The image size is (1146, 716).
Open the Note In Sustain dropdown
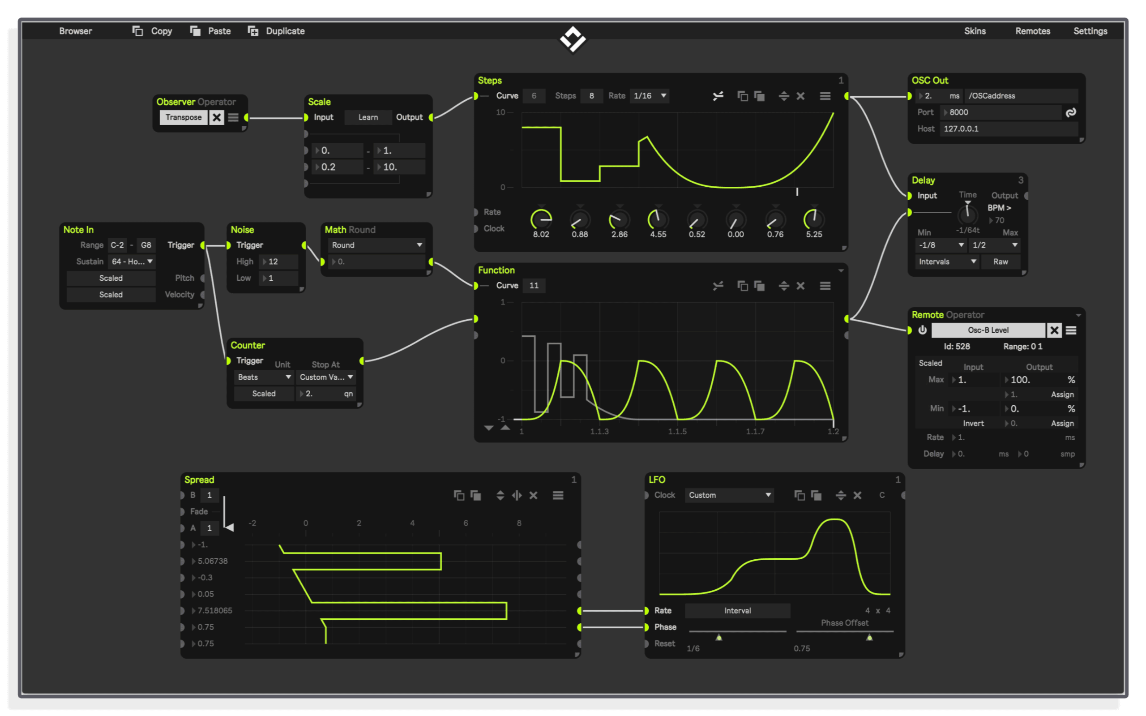[132, 262]
